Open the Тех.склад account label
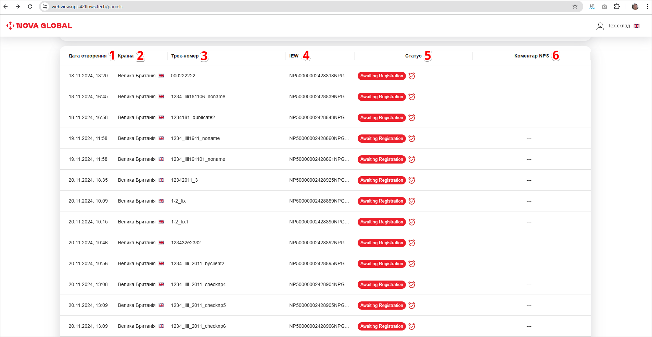Image resolution: width=652 pixels, height=337 pixels. coord(618,26)
